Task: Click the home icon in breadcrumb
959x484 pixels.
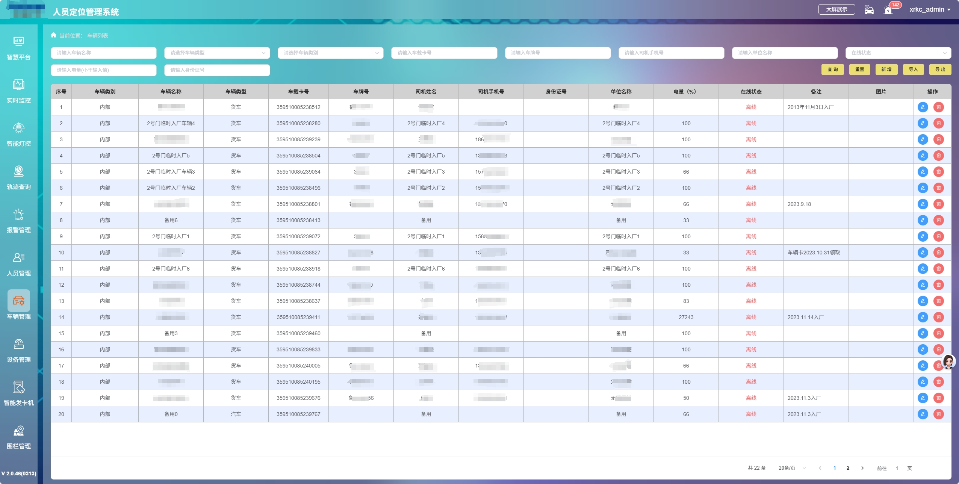Action: [x=53, y=35]
